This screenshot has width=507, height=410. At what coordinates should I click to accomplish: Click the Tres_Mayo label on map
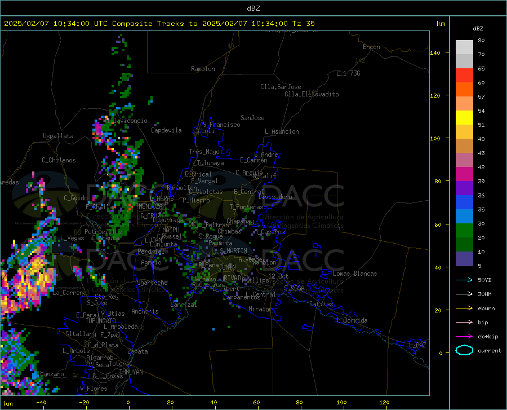tap(204, 152)
